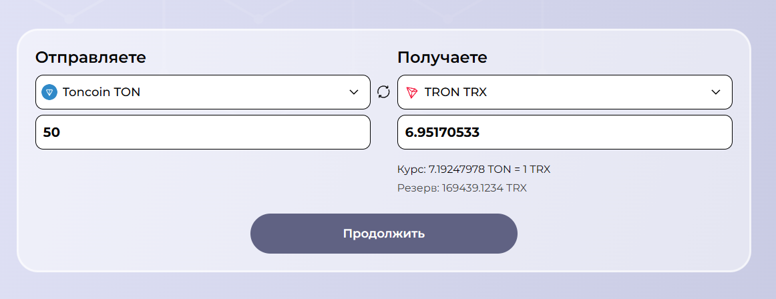Expand the Toncoin TON dropdown chevron
The image size is (776, 299).
tap(354, 92)
